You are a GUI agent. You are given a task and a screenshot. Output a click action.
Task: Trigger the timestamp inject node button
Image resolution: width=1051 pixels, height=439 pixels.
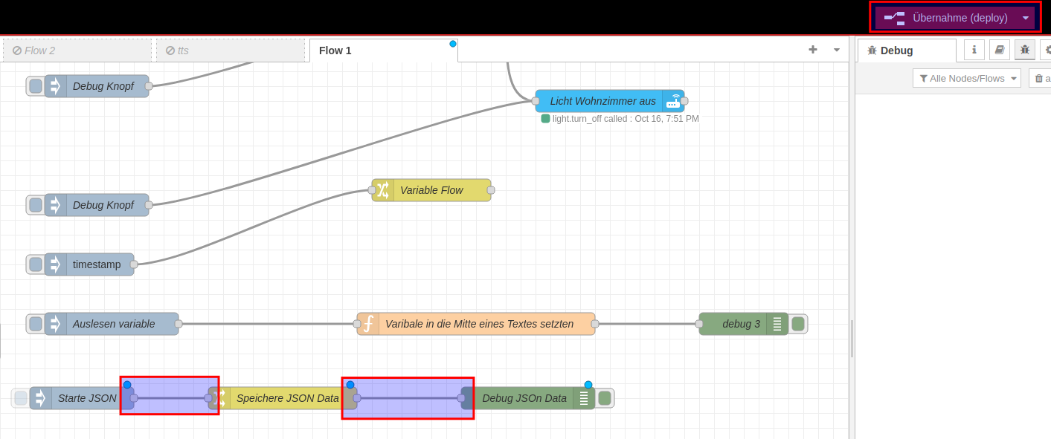coord(35,264)
